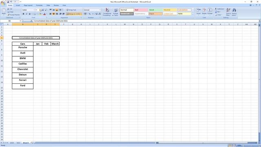
Task: Decrease cell indent
Action: click(60, 14)
